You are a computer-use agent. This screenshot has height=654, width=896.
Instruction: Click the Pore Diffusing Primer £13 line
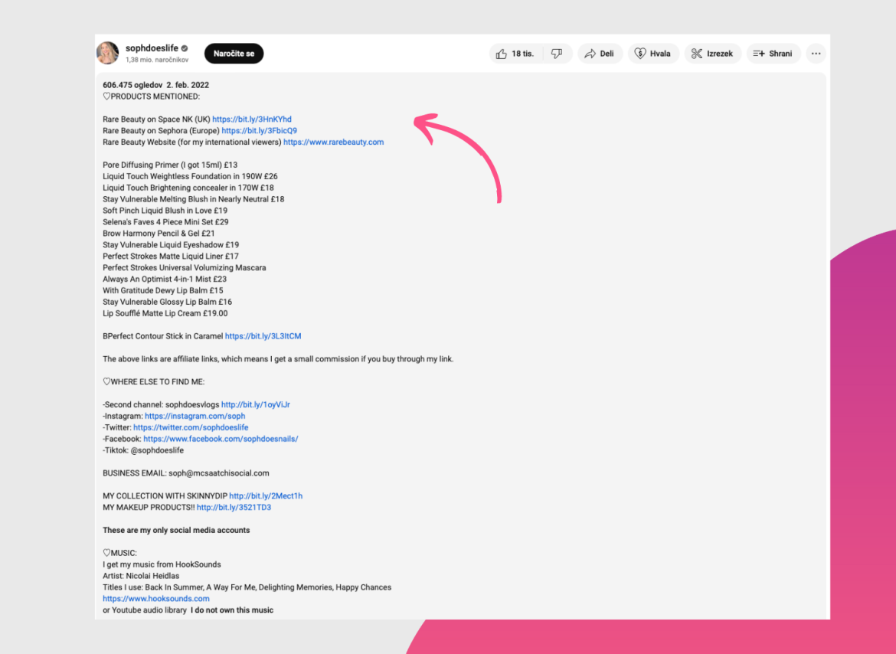(x=170, y=165)
